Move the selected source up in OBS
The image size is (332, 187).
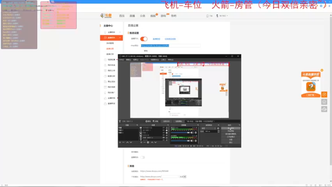152,142
